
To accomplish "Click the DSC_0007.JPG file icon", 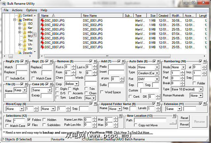I will (x=42, y=47).
